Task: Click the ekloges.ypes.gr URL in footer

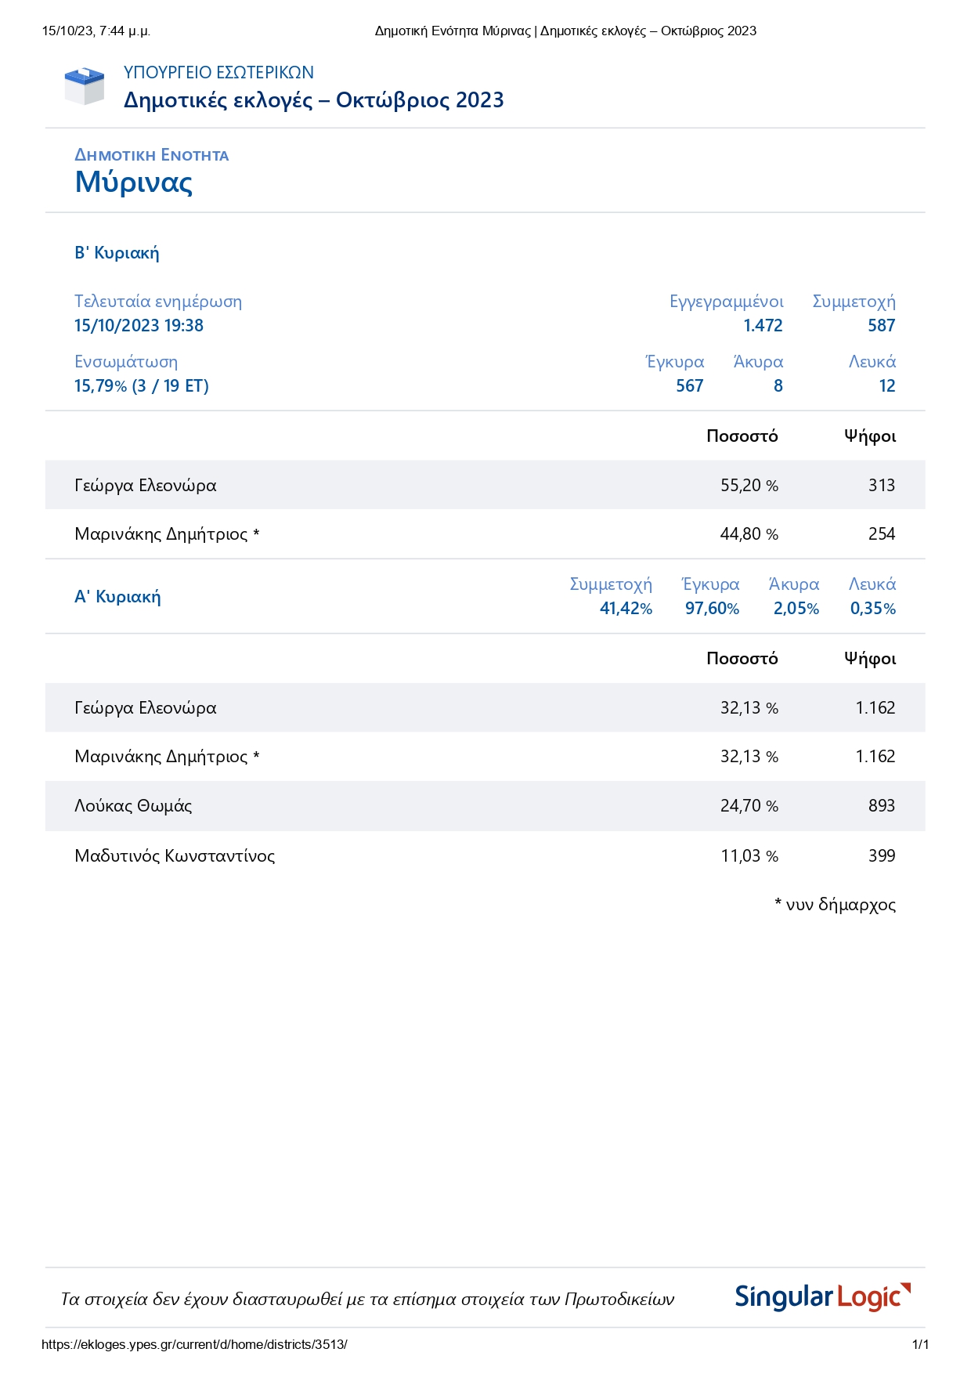Action: [x=194, y=1345]
